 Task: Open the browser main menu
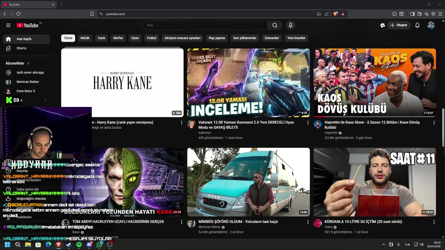[x=440, y=14]
